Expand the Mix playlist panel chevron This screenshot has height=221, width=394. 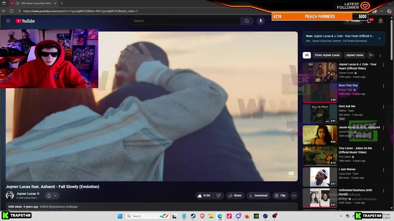point(380,38)
